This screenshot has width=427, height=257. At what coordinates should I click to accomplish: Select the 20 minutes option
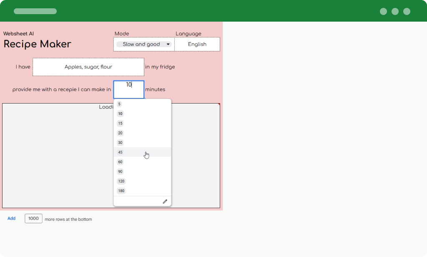click(x=120, y=133)
